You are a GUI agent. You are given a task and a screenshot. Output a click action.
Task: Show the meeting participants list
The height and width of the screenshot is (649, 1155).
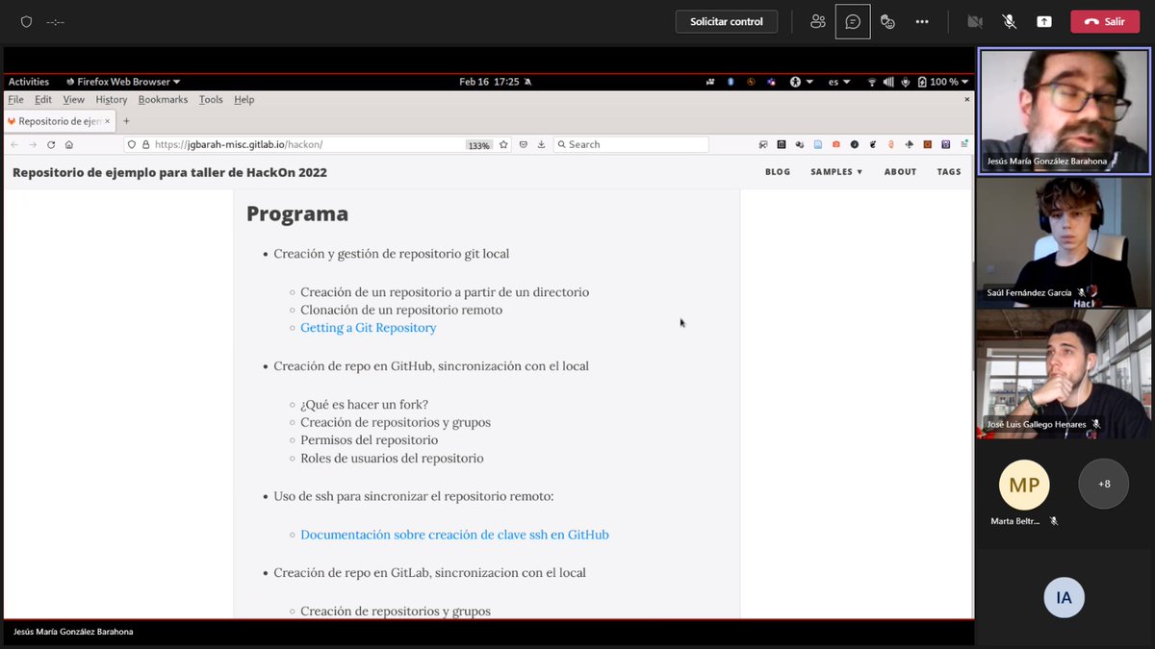(x=817, y=21)
